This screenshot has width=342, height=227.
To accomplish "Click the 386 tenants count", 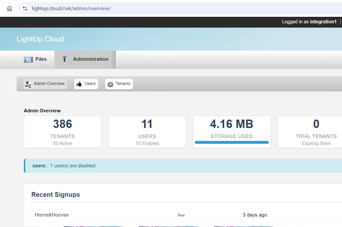I will point(63,124).
